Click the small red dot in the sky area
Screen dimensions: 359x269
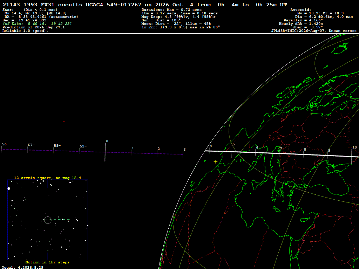pos(64,121)
